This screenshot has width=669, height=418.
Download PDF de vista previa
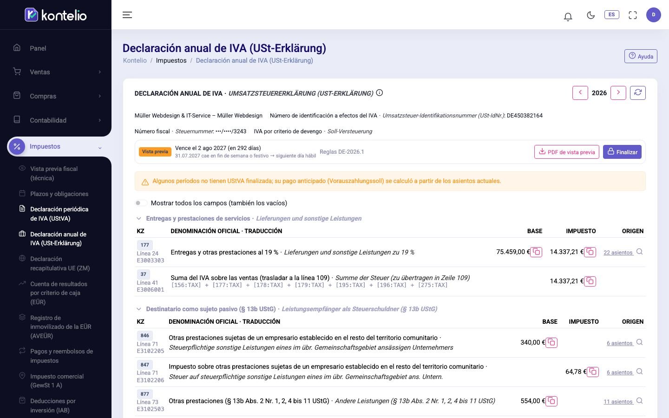point(567,152)
